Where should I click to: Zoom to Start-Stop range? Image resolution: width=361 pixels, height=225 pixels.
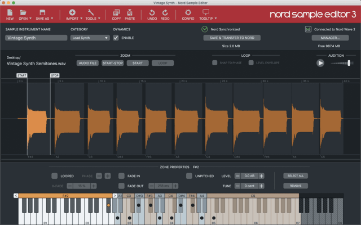(x=113, y=63)
